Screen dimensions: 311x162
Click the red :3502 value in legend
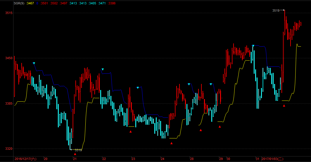[x=54, y=3]
